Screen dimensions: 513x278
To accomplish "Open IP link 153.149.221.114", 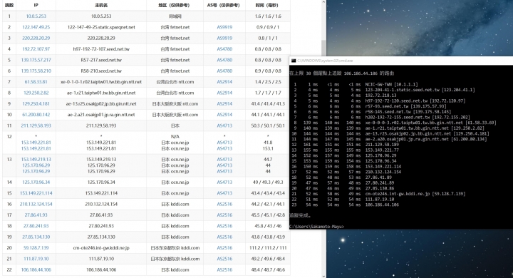I will (36, 193).
